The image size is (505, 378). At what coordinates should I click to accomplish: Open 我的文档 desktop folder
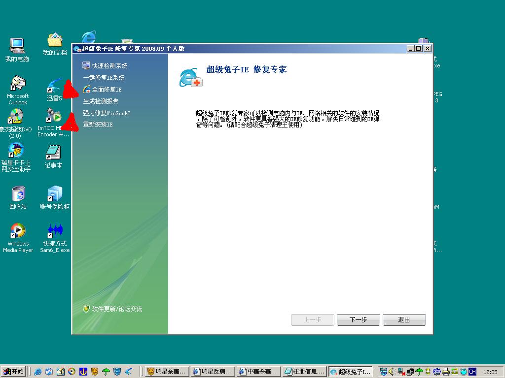click(55, 44)
